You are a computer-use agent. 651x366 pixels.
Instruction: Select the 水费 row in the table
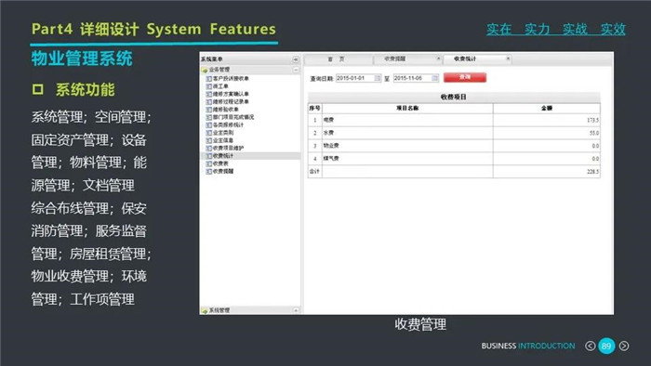454,133
